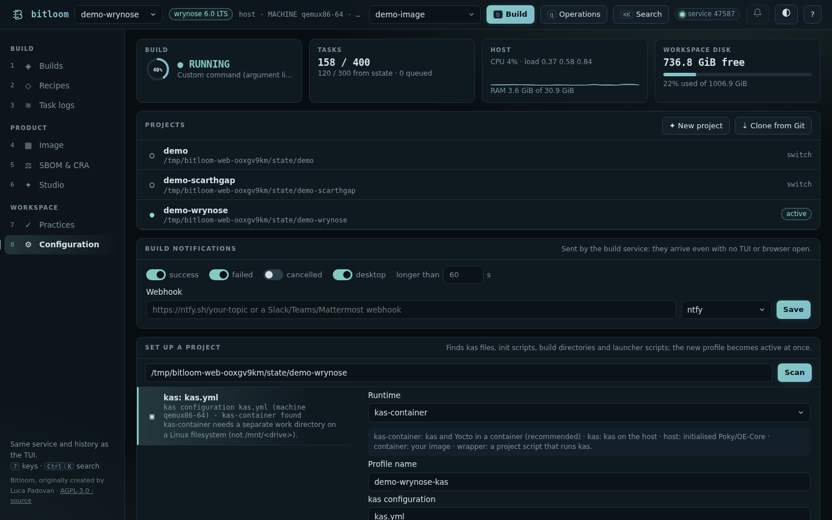Turn off the desktop notification toggle
This screenshot has width=832, height=520.
point(343,275)
